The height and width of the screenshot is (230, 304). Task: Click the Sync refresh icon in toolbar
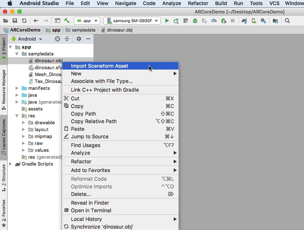pos(24,21)
